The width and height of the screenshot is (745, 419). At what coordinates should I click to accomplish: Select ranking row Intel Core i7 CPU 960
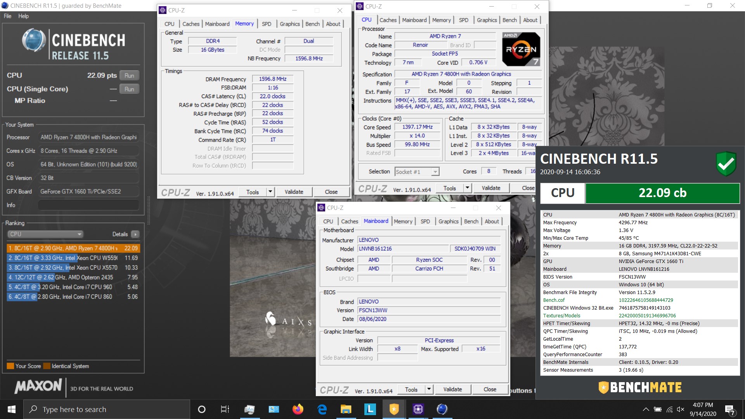click(x=73, y=287)
